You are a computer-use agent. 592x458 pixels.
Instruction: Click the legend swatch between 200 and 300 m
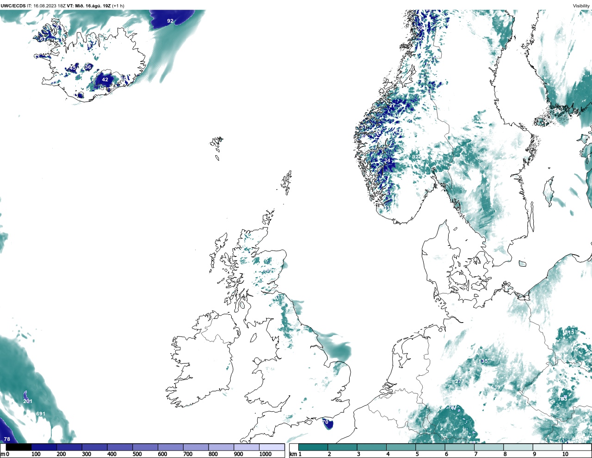[69, 447]
